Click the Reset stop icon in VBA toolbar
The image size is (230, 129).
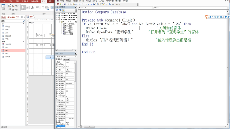pos(92,4)
